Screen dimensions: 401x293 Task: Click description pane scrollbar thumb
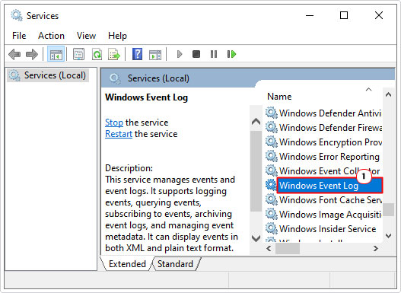coord(256,171)
